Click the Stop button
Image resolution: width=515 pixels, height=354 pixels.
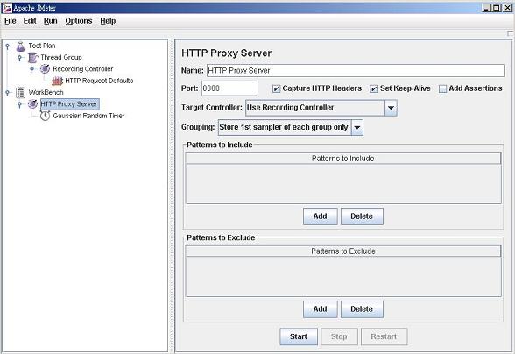click(x=339, y=336)
